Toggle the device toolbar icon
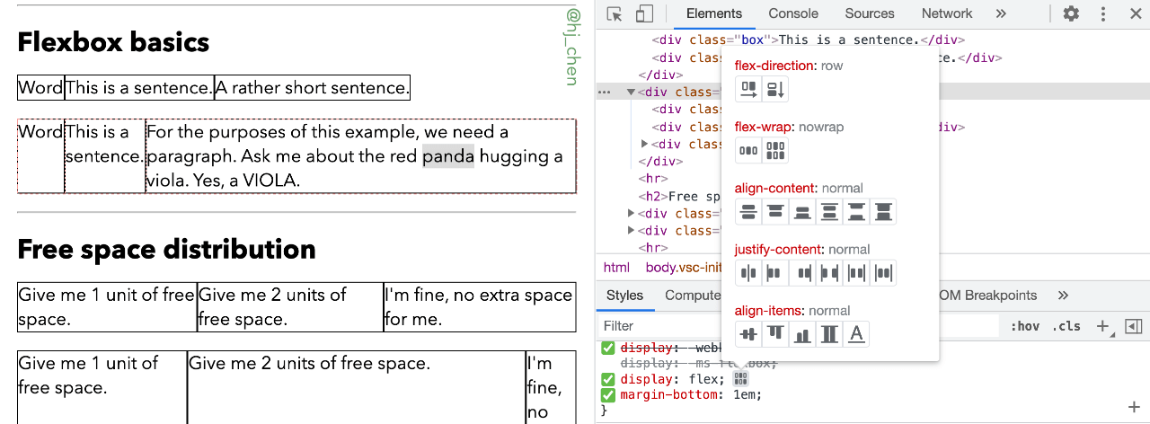Screen dimensions: 1150x424 pyautogui.click(x=643, y=13)
